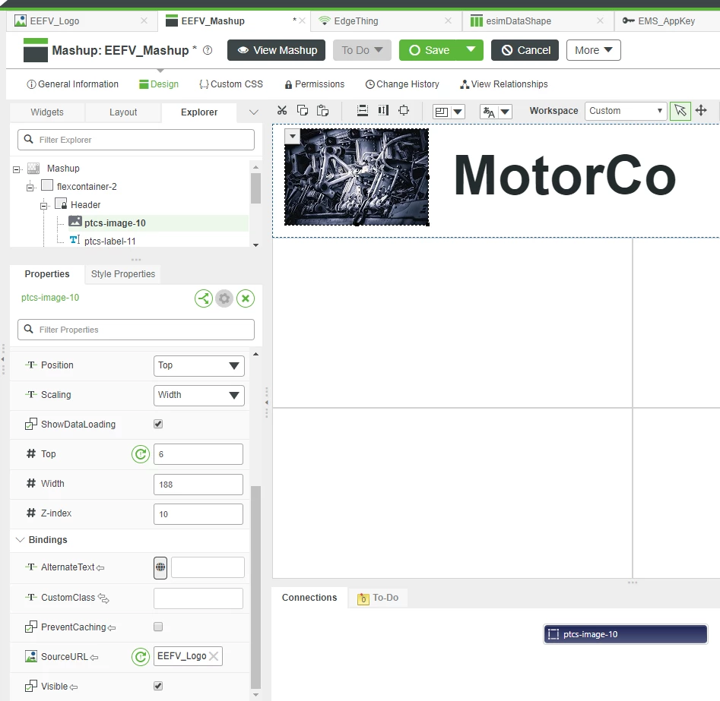Screen dimensions: 720x701
Task: Click the Copy icon in the toolbar
Action: coord(302,110)
